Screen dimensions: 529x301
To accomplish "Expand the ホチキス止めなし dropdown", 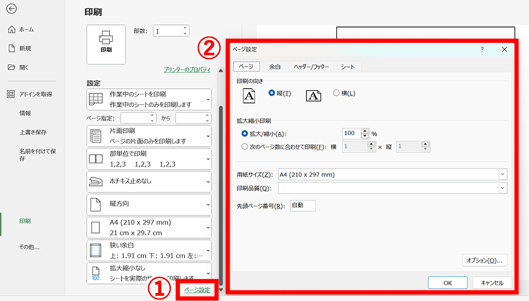I will [208, 182].
